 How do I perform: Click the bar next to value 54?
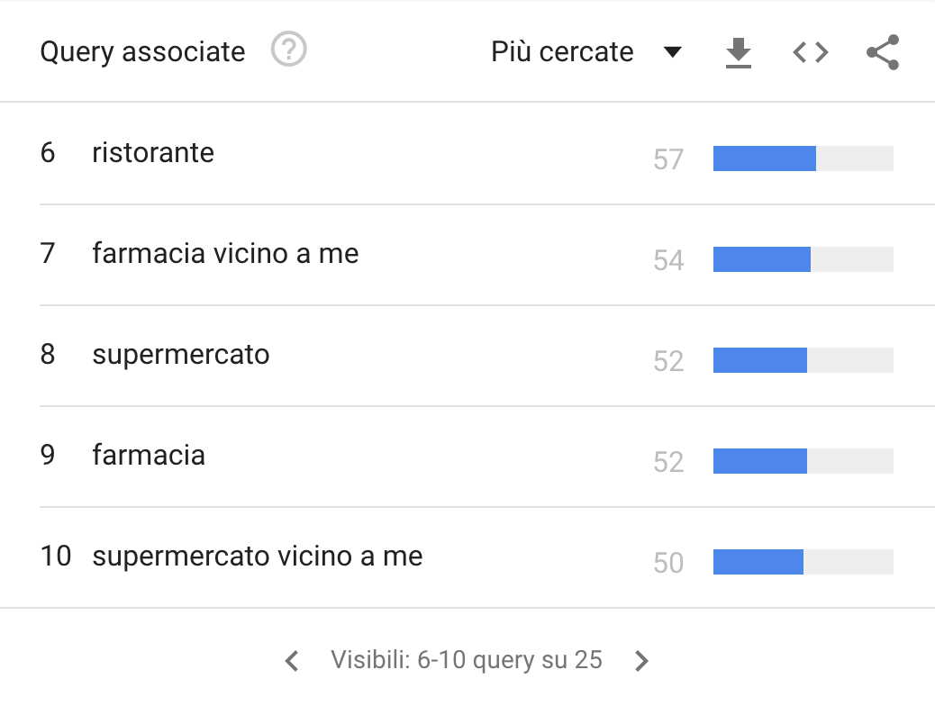pyautogui.click(x=762, y=259)
